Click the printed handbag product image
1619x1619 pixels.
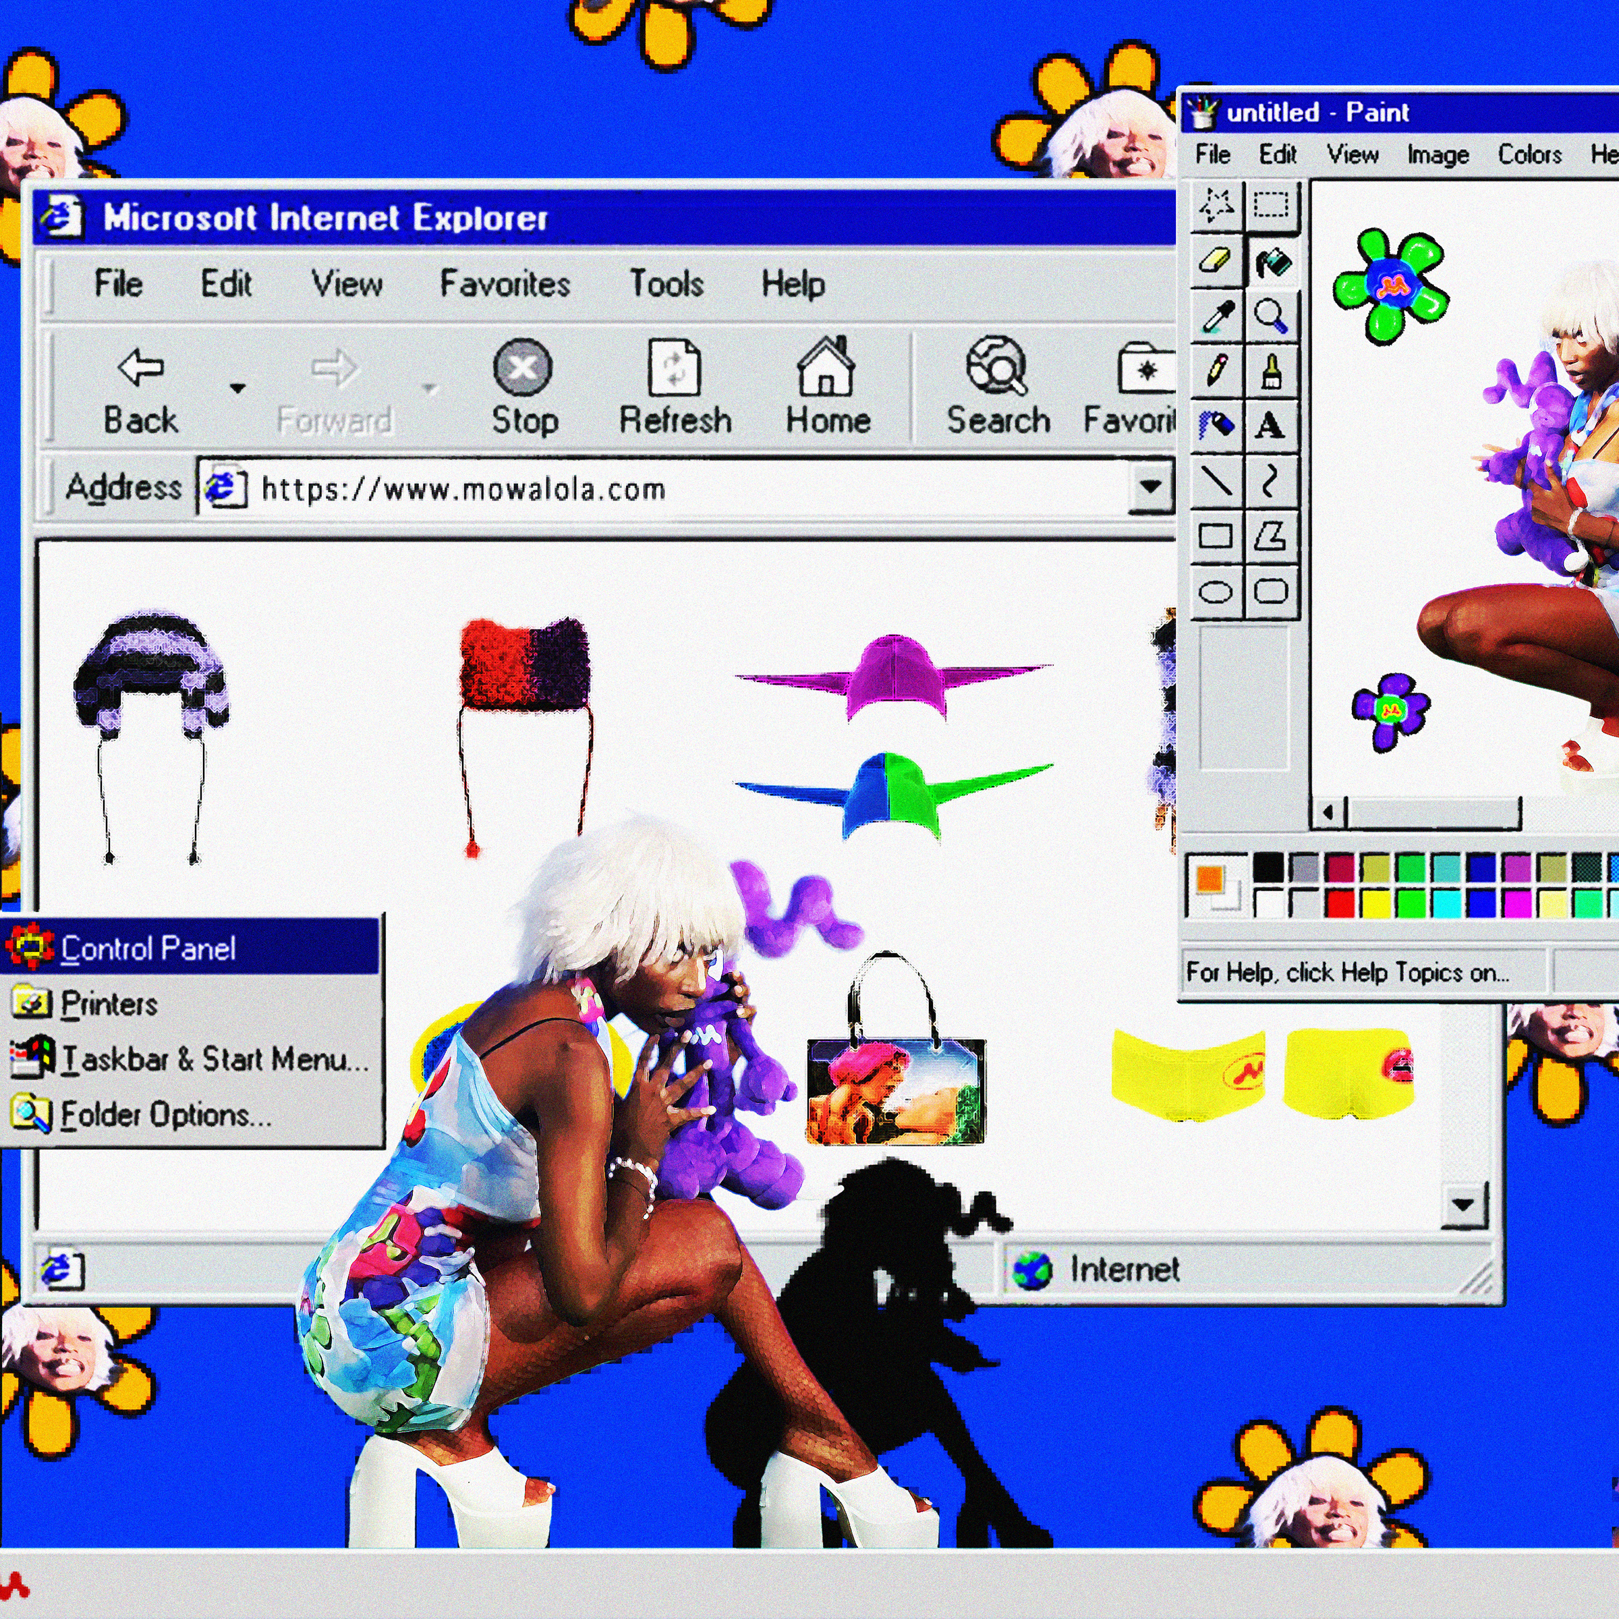[896, 1048]
